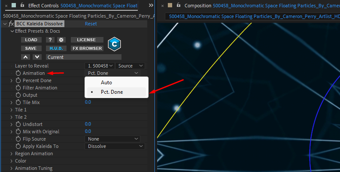The width and height of the screenshot is (340, 172).
Task: Click the Continuum hexagon C logo
Action: [x=114, y=44]
